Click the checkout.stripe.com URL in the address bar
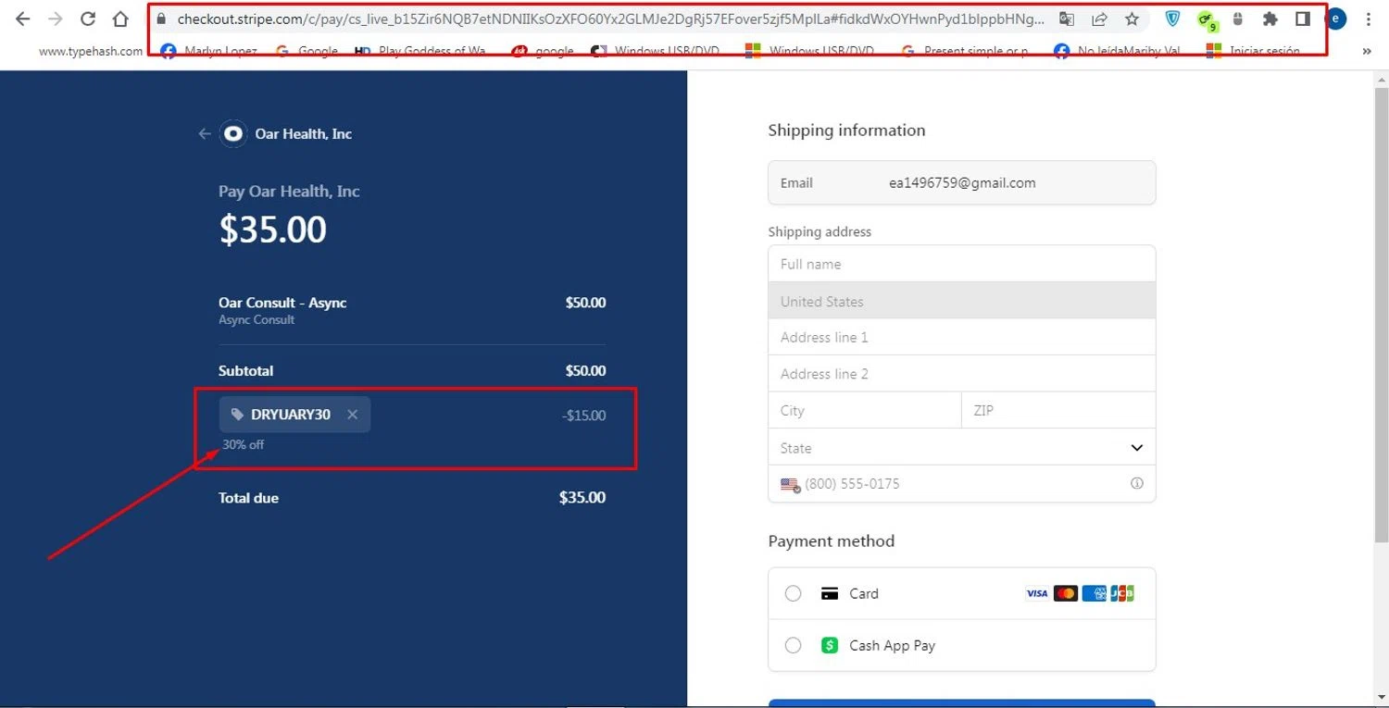The width and height of the screenshot is (1389, 708). 611,19
